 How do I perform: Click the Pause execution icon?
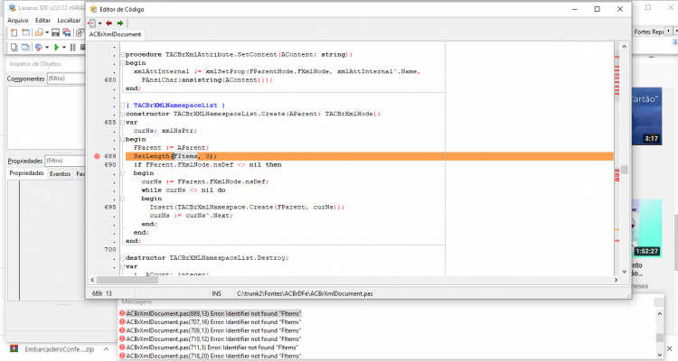coord(72,48)
